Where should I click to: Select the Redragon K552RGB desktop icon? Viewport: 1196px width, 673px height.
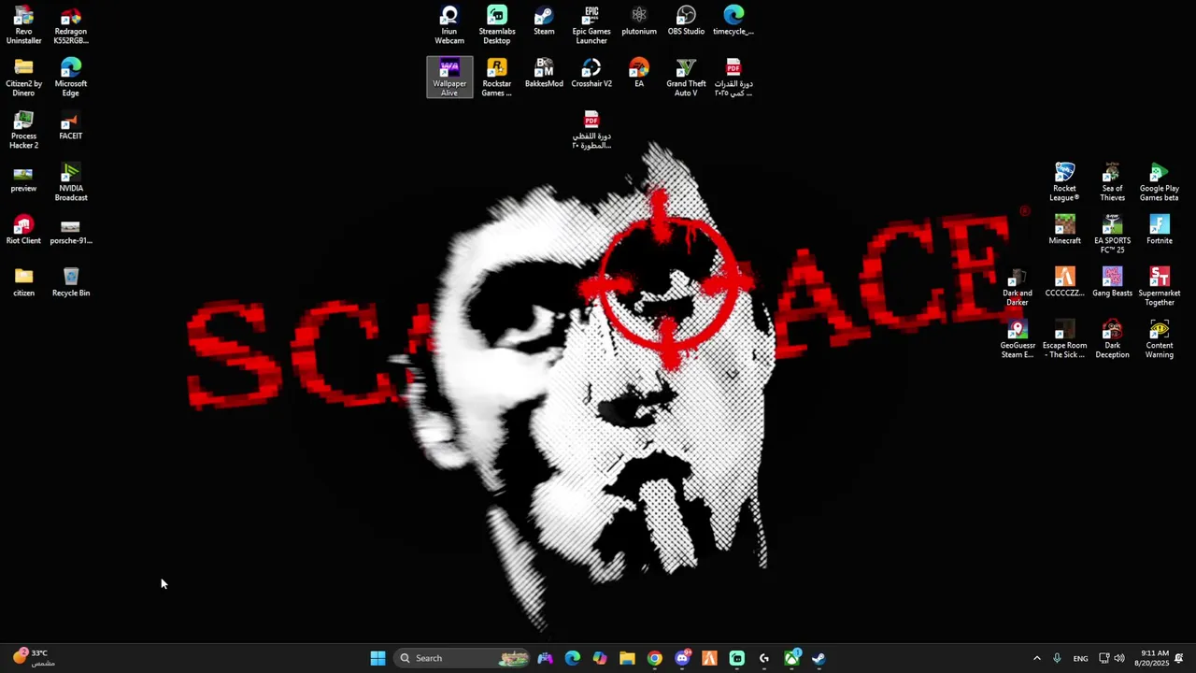click(71, 25)
